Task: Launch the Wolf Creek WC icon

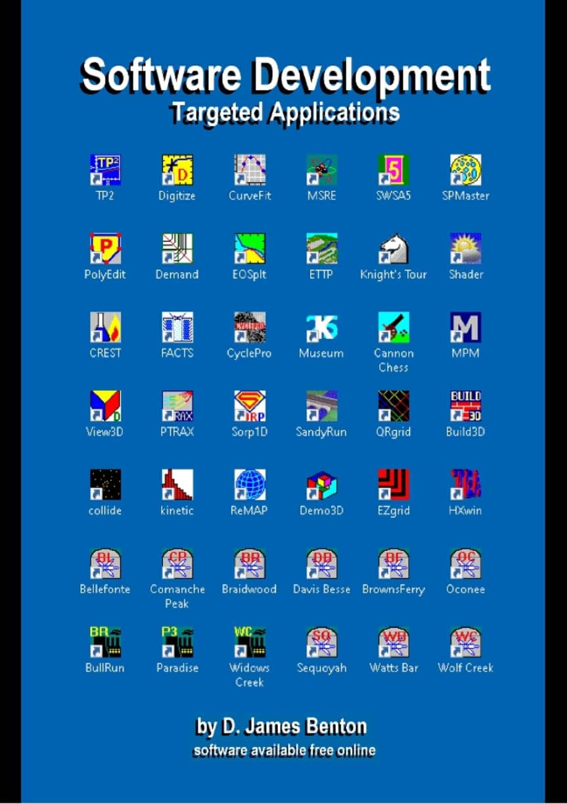Action: click(x=466, y=642)
